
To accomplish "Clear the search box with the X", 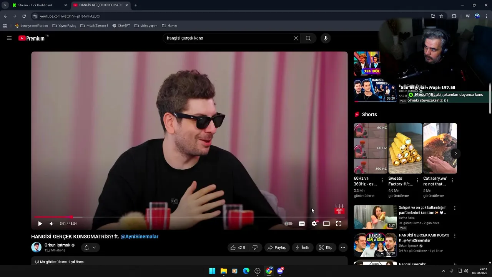I will coord(296,38).
